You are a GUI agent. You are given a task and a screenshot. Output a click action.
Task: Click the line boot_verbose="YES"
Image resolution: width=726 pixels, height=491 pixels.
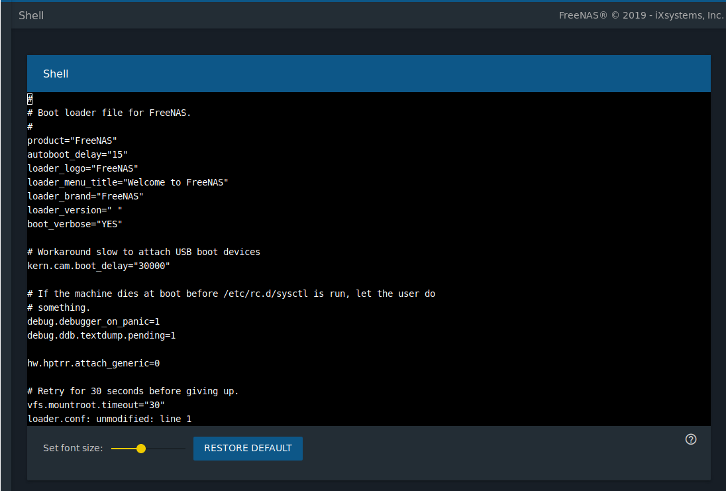tap(75, 224)
